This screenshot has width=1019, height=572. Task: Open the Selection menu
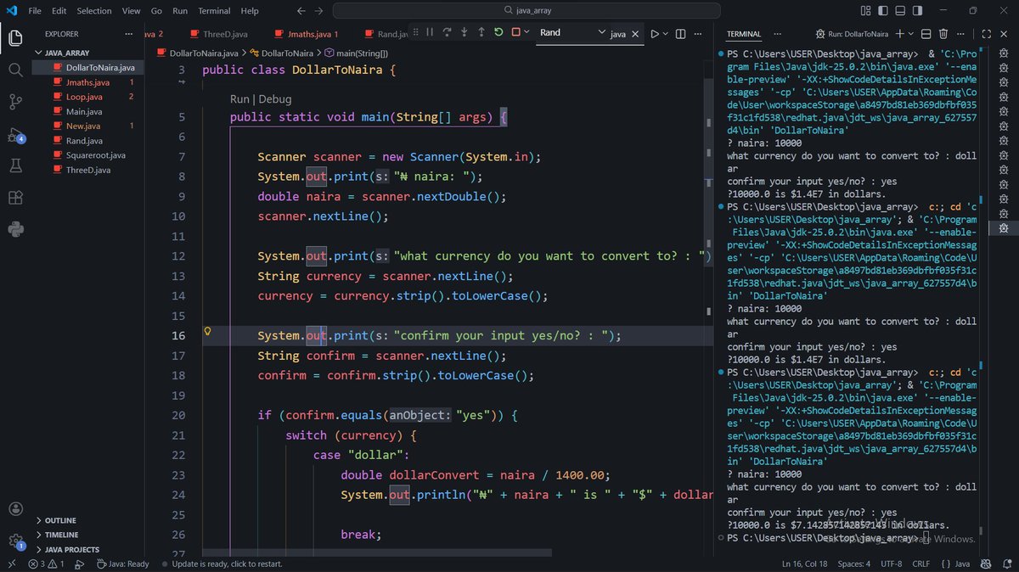[94, 11]
